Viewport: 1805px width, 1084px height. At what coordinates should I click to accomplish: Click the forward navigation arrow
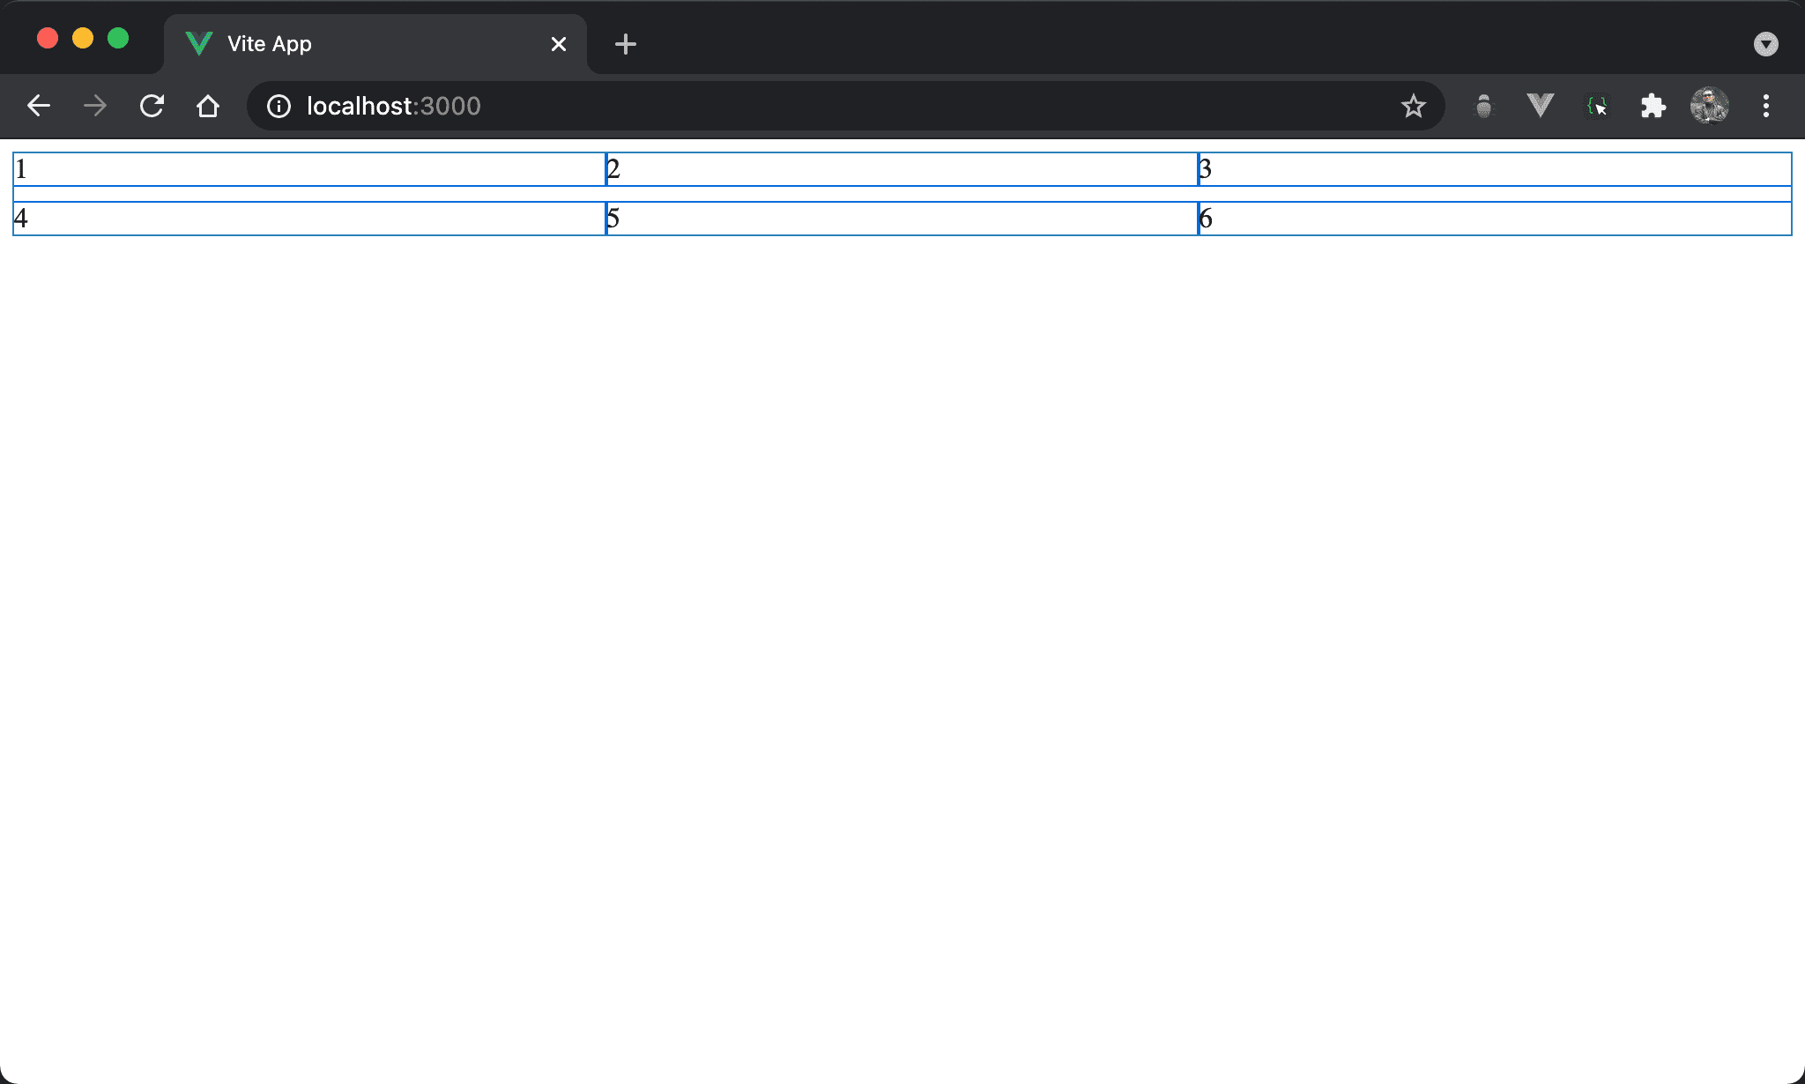point(95,107)
